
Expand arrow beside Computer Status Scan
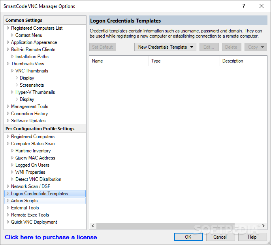(x=8, y=143)
